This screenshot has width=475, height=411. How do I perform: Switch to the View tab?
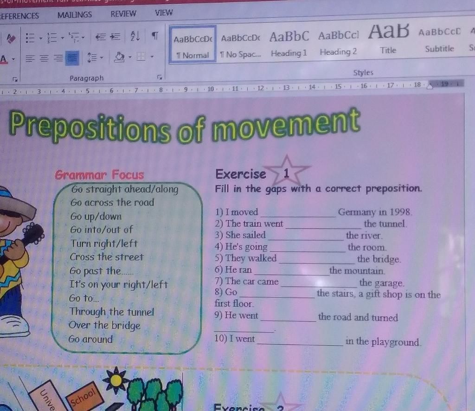pyautogui.click(x=164, y=13)
